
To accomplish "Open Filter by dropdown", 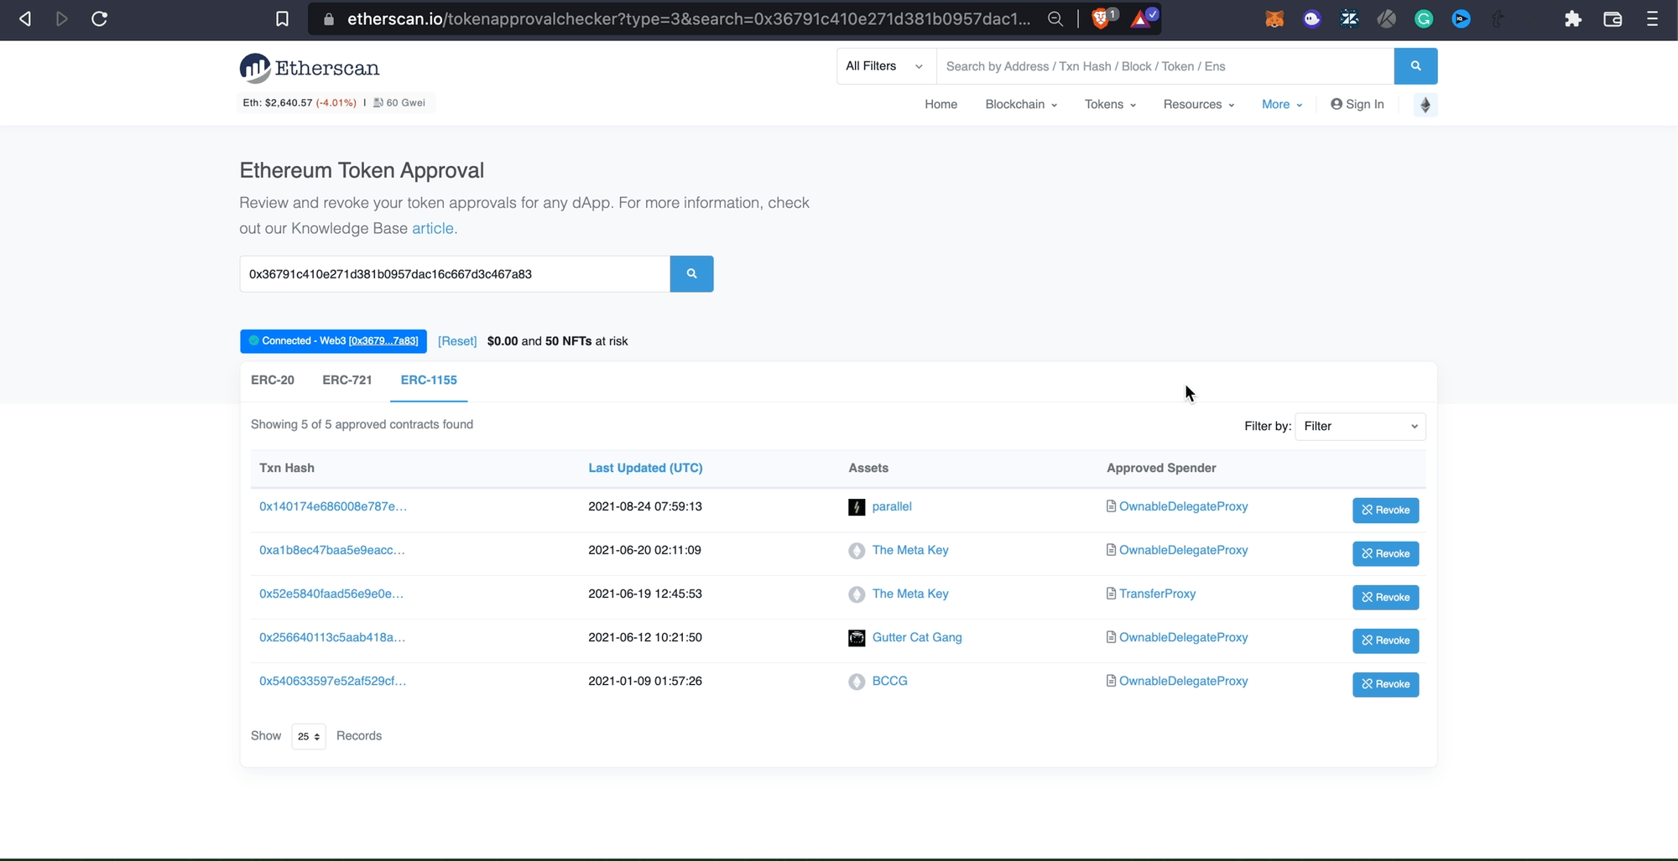I will click(1360, 426).
